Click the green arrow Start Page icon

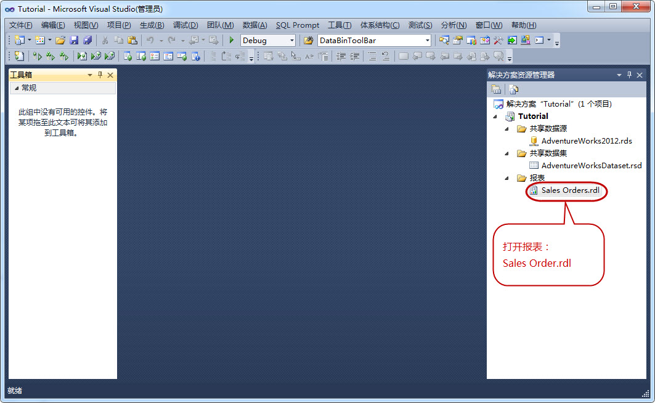(511, 40)
